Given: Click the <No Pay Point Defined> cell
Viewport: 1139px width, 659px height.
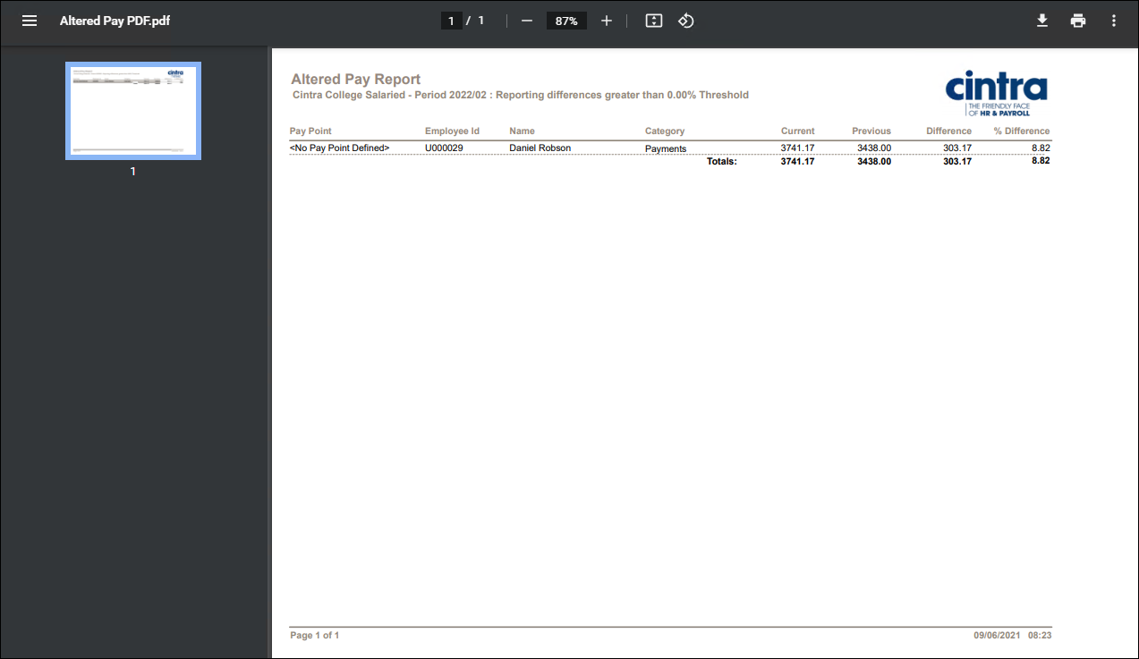Looking at the screenshot, I should coord(340,148).
